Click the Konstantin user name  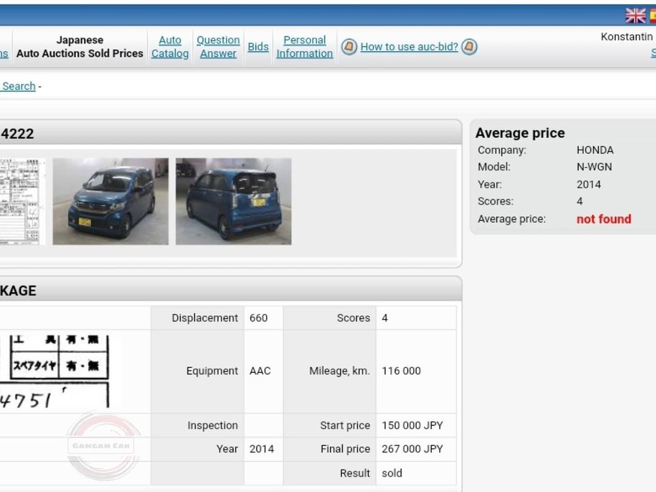(626, 37)
